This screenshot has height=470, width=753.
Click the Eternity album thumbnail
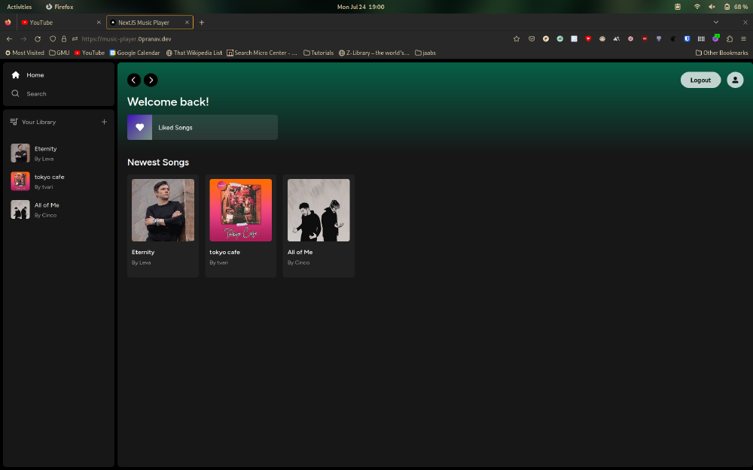pos(163,210)
